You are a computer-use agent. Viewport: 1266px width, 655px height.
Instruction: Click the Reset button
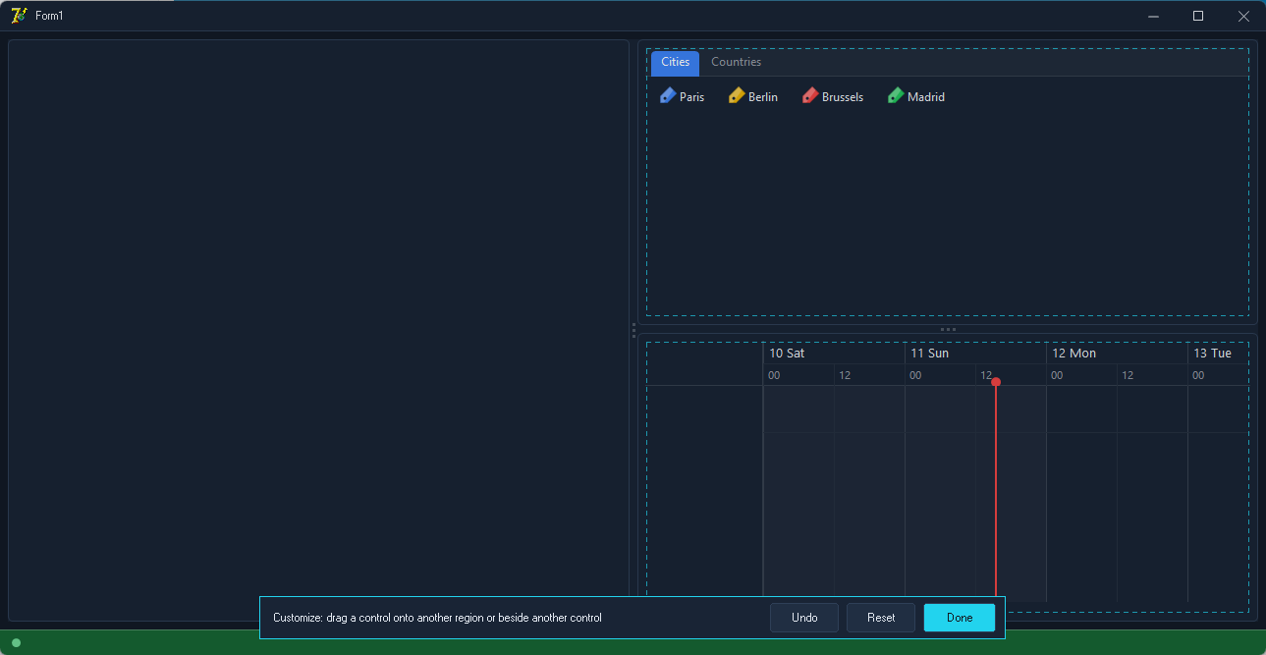point(881,618)
